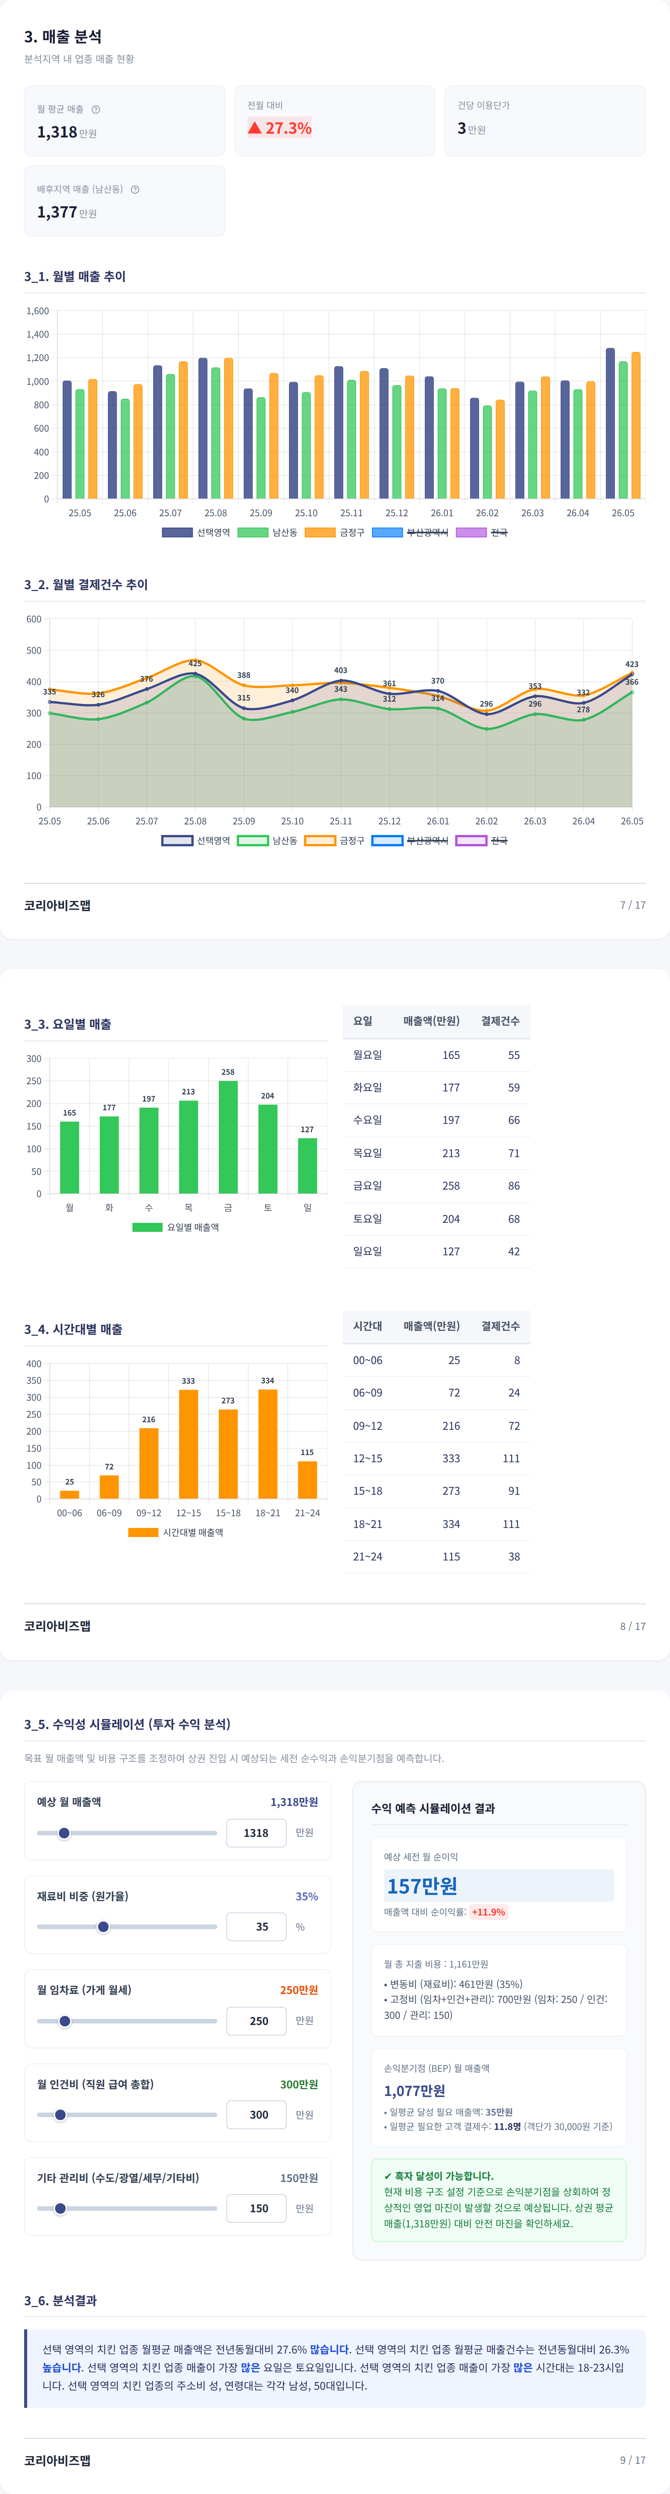Select the 목요일 row in weekday table
The image size is (670, 2494).
(436, 1153)
